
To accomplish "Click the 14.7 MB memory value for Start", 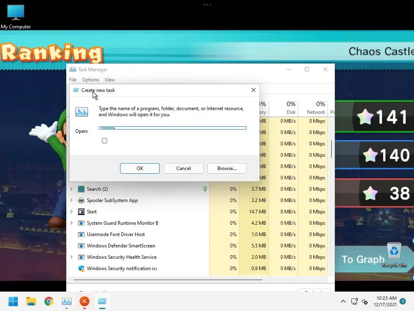I will click(258, 212).
